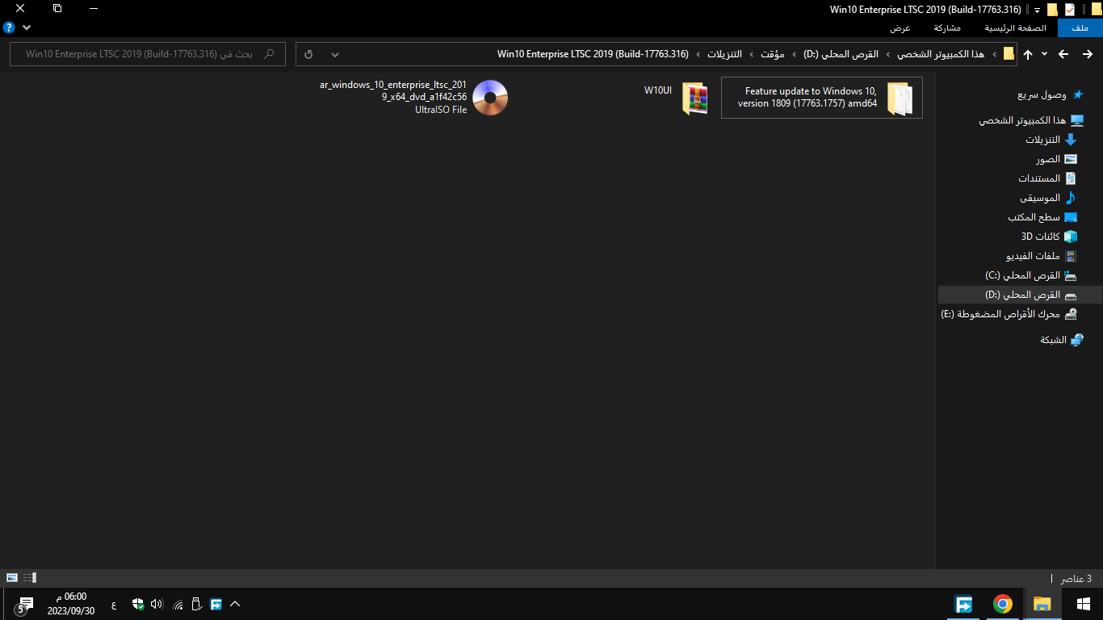Open سطح المكتب desktop in navigation pane

1042,217
